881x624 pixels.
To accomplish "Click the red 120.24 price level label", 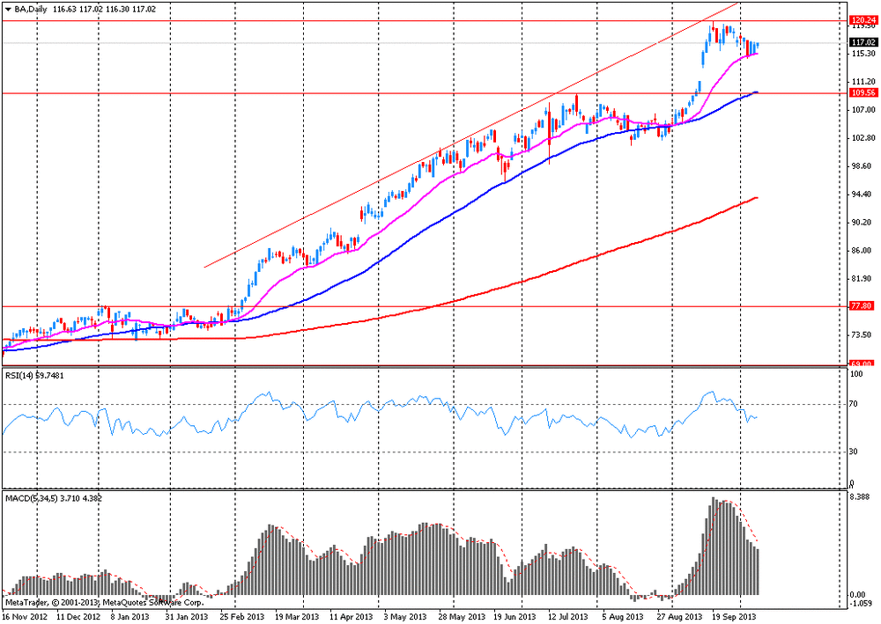I will (863, 18).
